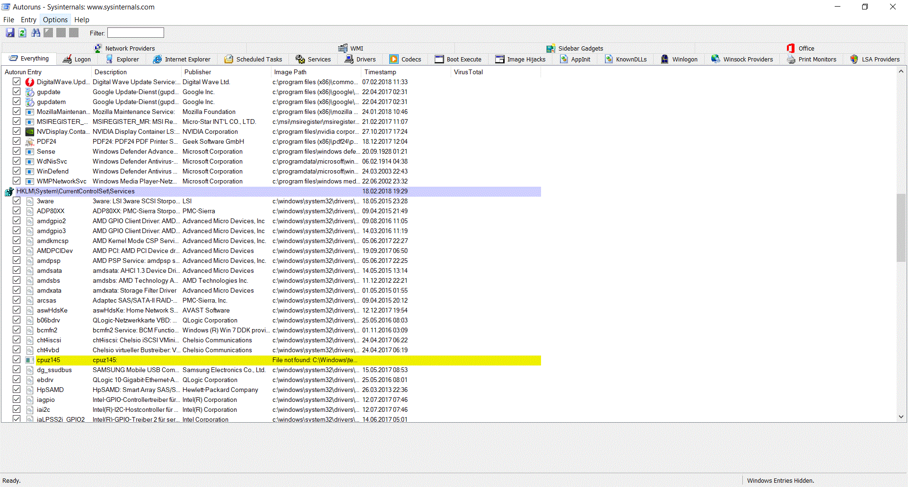Select the bcmfn2 entry name

47,330
